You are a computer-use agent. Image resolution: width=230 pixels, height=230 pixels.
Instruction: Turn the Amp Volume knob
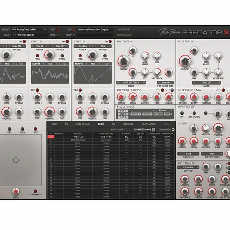click(218, 128)
